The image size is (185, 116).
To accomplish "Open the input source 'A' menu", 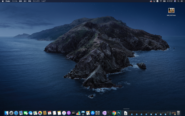I will [157, 1].
